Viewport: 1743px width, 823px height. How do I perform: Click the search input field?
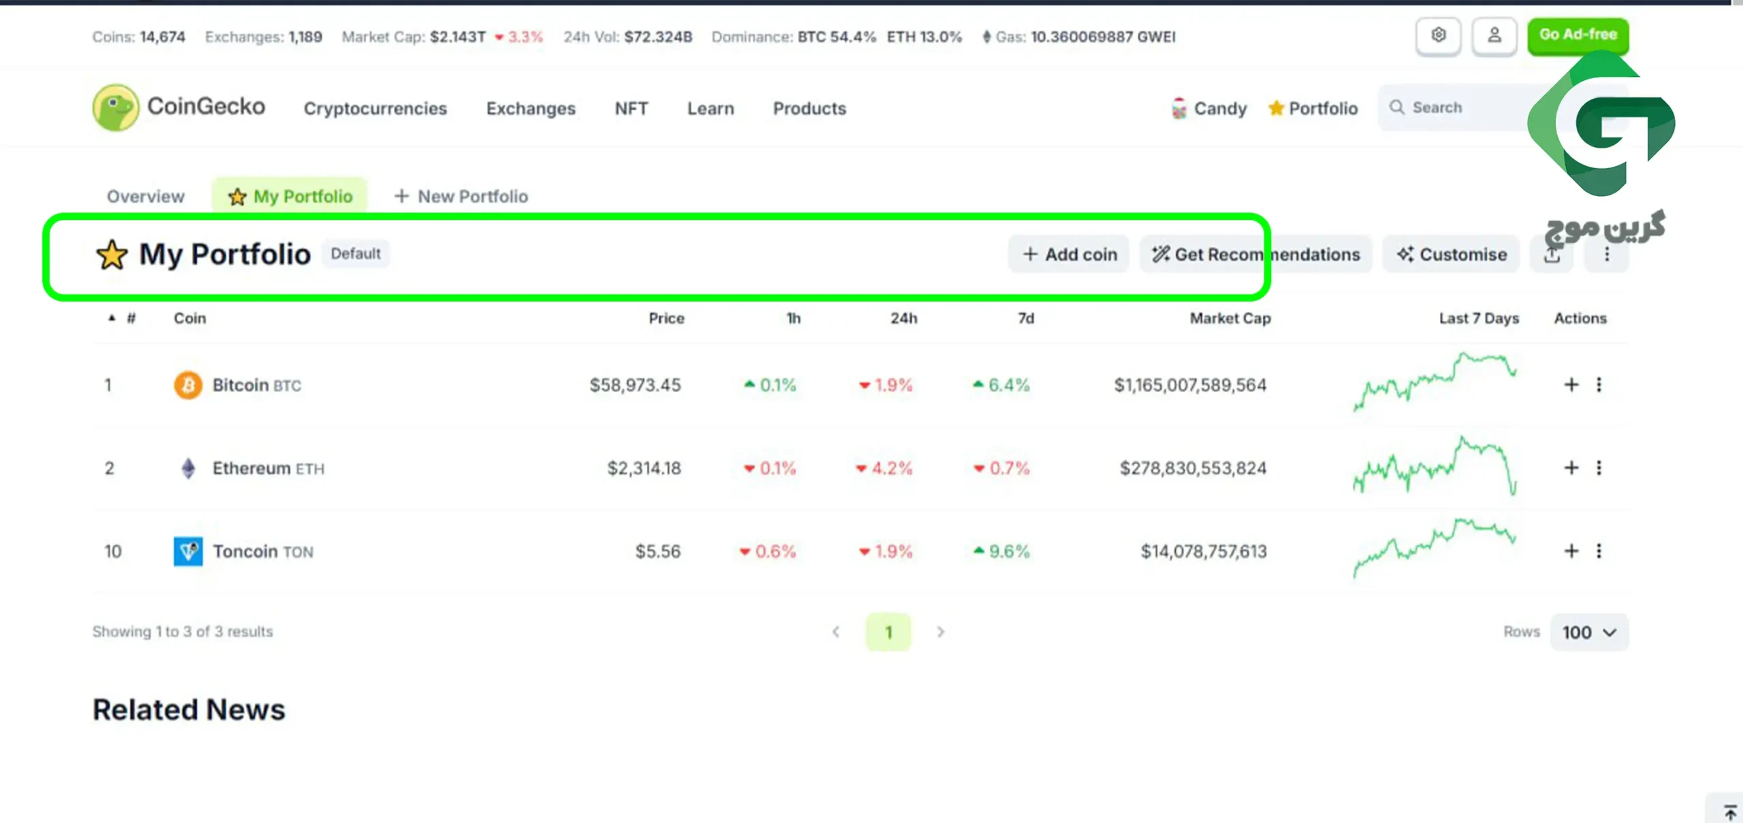pyautogui.click(x=1456, y=108)
